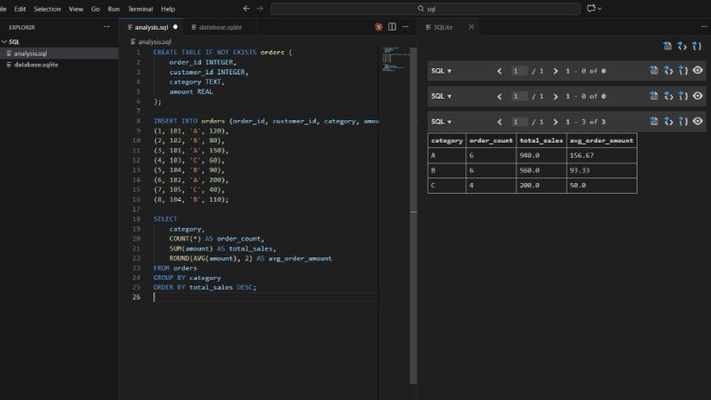Click the unsaved-changes dot on analysis.sql tab

point(175,27)
